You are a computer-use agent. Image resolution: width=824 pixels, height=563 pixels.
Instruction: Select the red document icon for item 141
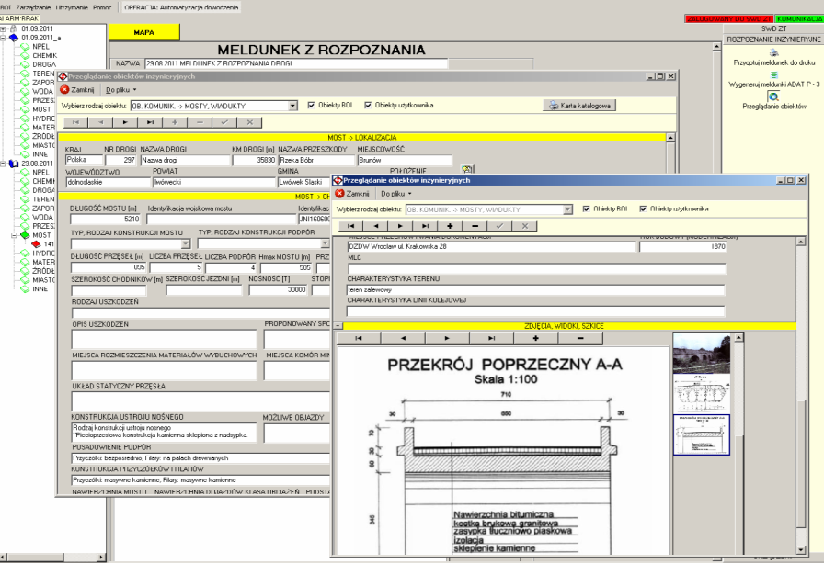tap(36, 244)
